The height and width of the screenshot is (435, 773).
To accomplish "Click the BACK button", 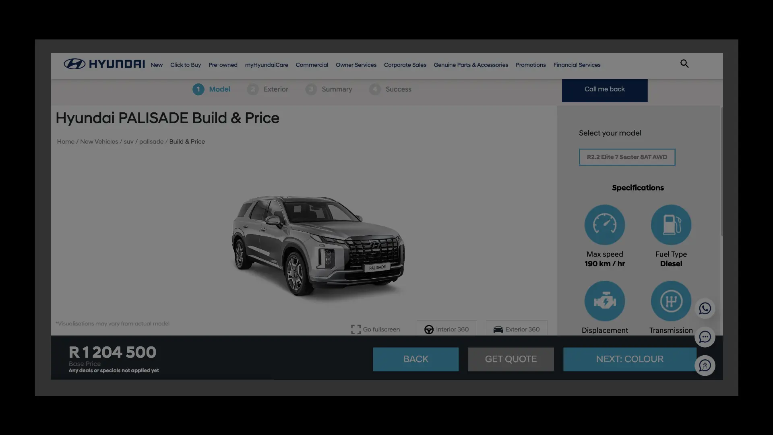I will (416, 359).
